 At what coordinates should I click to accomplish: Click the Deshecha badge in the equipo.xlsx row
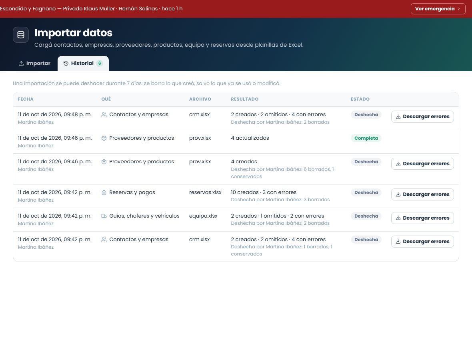click(366, 216)
